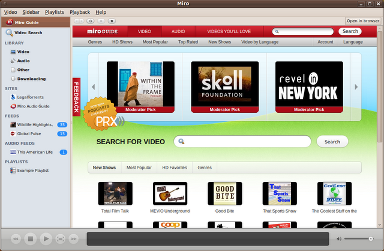Skip to the previous track
Image resolution: width=384 pixels, height=251 pixels.
(x=16, y=239)
